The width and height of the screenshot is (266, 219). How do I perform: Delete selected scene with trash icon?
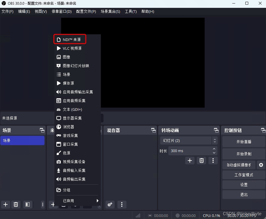[16, 204]
